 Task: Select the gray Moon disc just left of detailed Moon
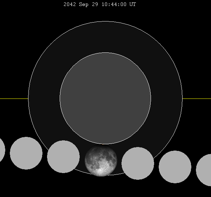pos(63,157)
